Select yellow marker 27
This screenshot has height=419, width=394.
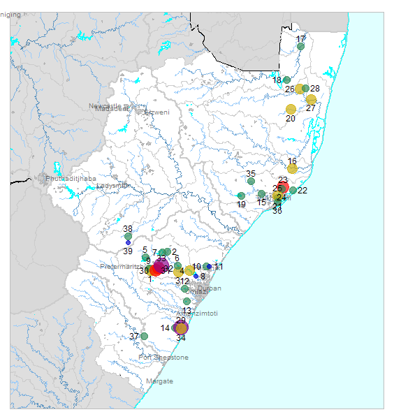[311, 99]
